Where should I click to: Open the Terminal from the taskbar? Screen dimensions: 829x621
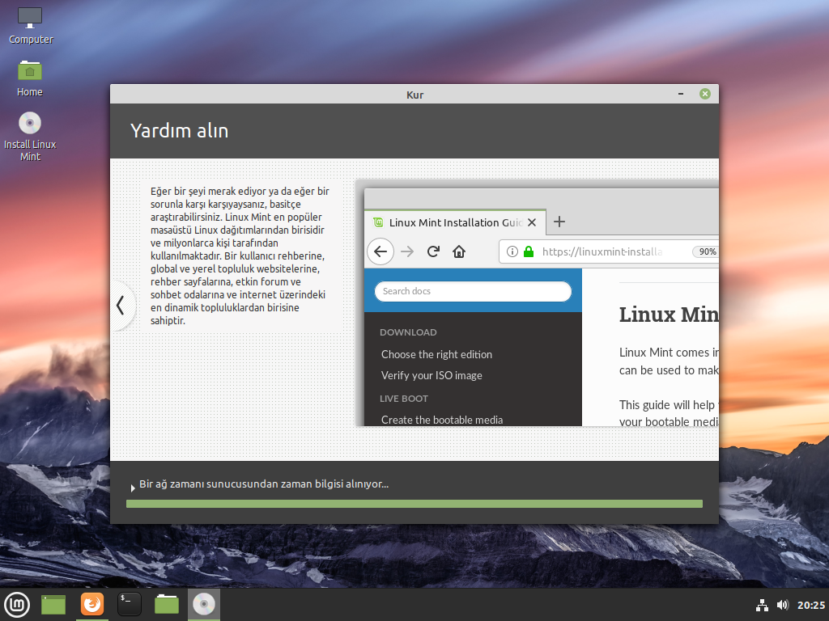pos(129,604)
